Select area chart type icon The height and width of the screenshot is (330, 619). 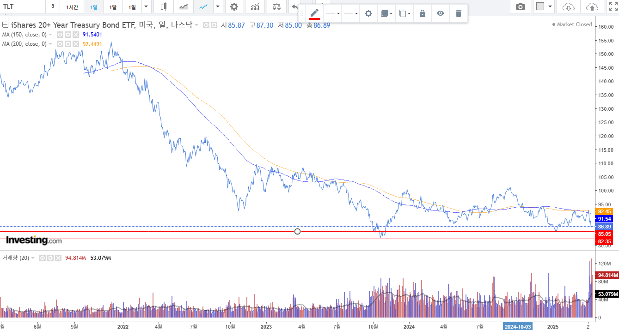[x=184, y=6]
